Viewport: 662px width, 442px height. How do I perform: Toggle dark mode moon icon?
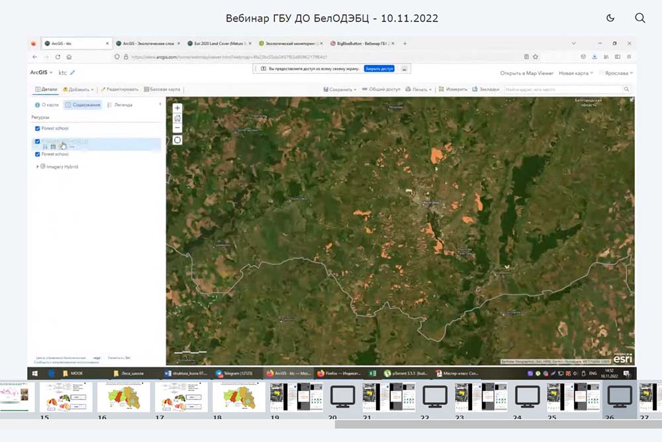click(610, 19)
